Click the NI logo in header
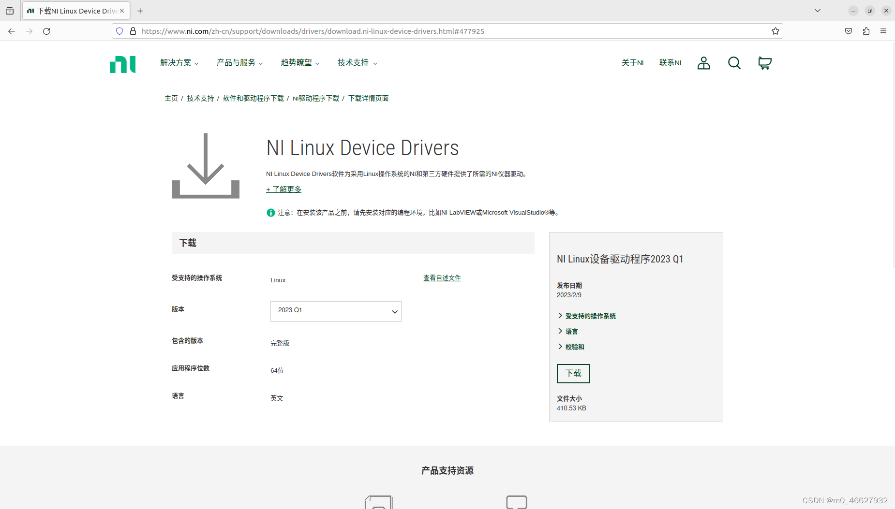The width and height of the screenshot is (895, 509). [122, 64]
